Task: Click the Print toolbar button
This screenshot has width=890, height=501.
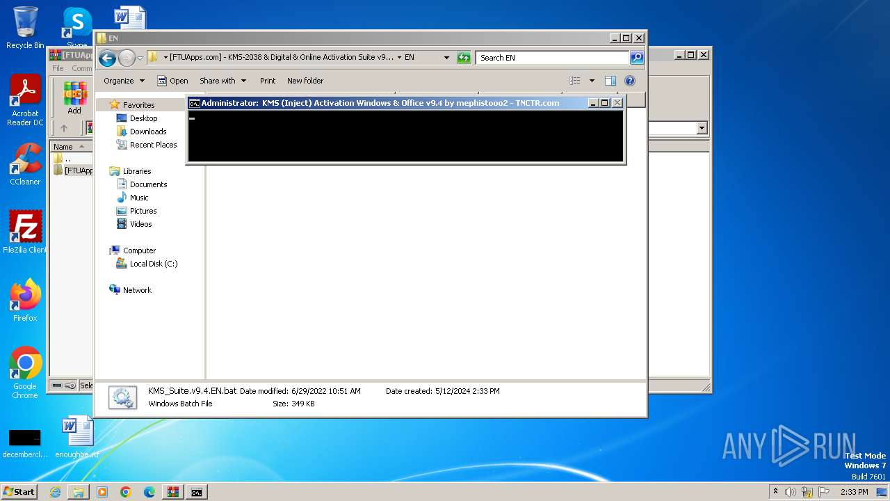Action: click(x=268, y=81)
